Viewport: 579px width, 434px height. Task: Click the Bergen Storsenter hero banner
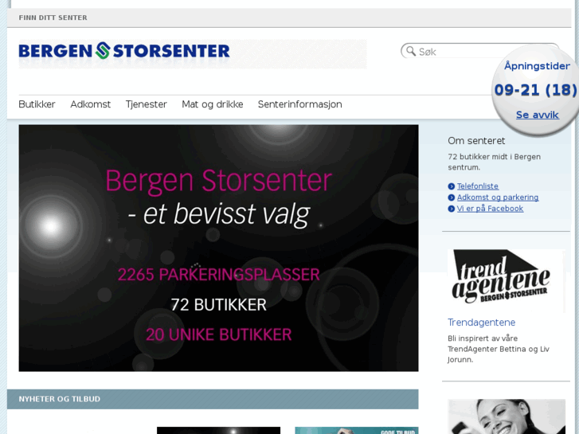pos(218,248)
